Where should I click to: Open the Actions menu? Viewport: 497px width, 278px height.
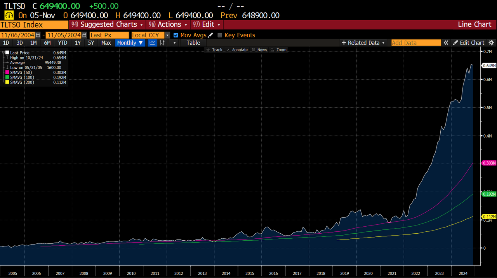pos(168,24)
